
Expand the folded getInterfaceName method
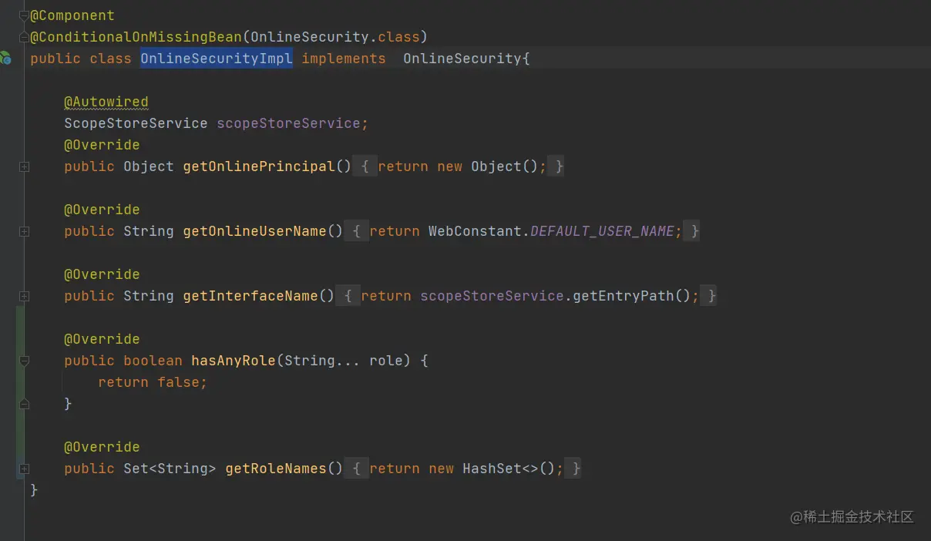tap(24, 296)
